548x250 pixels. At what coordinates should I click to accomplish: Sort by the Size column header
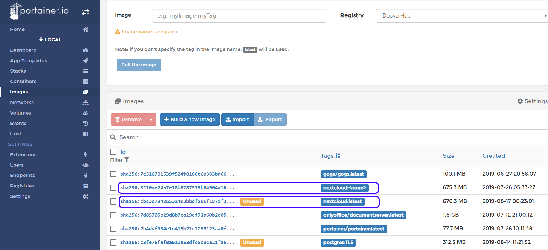click(449, 156)
